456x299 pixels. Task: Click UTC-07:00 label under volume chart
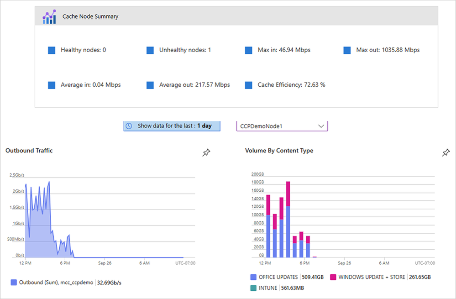click(425, 263)
